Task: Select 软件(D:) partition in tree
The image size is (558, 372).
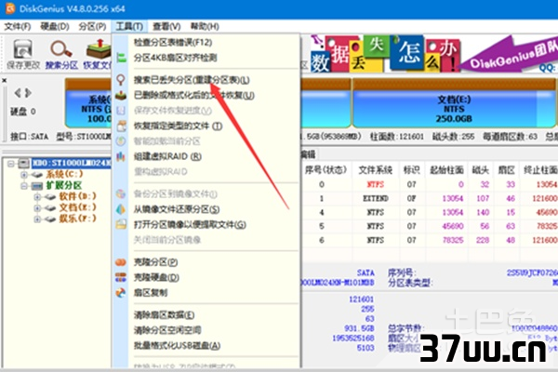Action: [77, 196]
